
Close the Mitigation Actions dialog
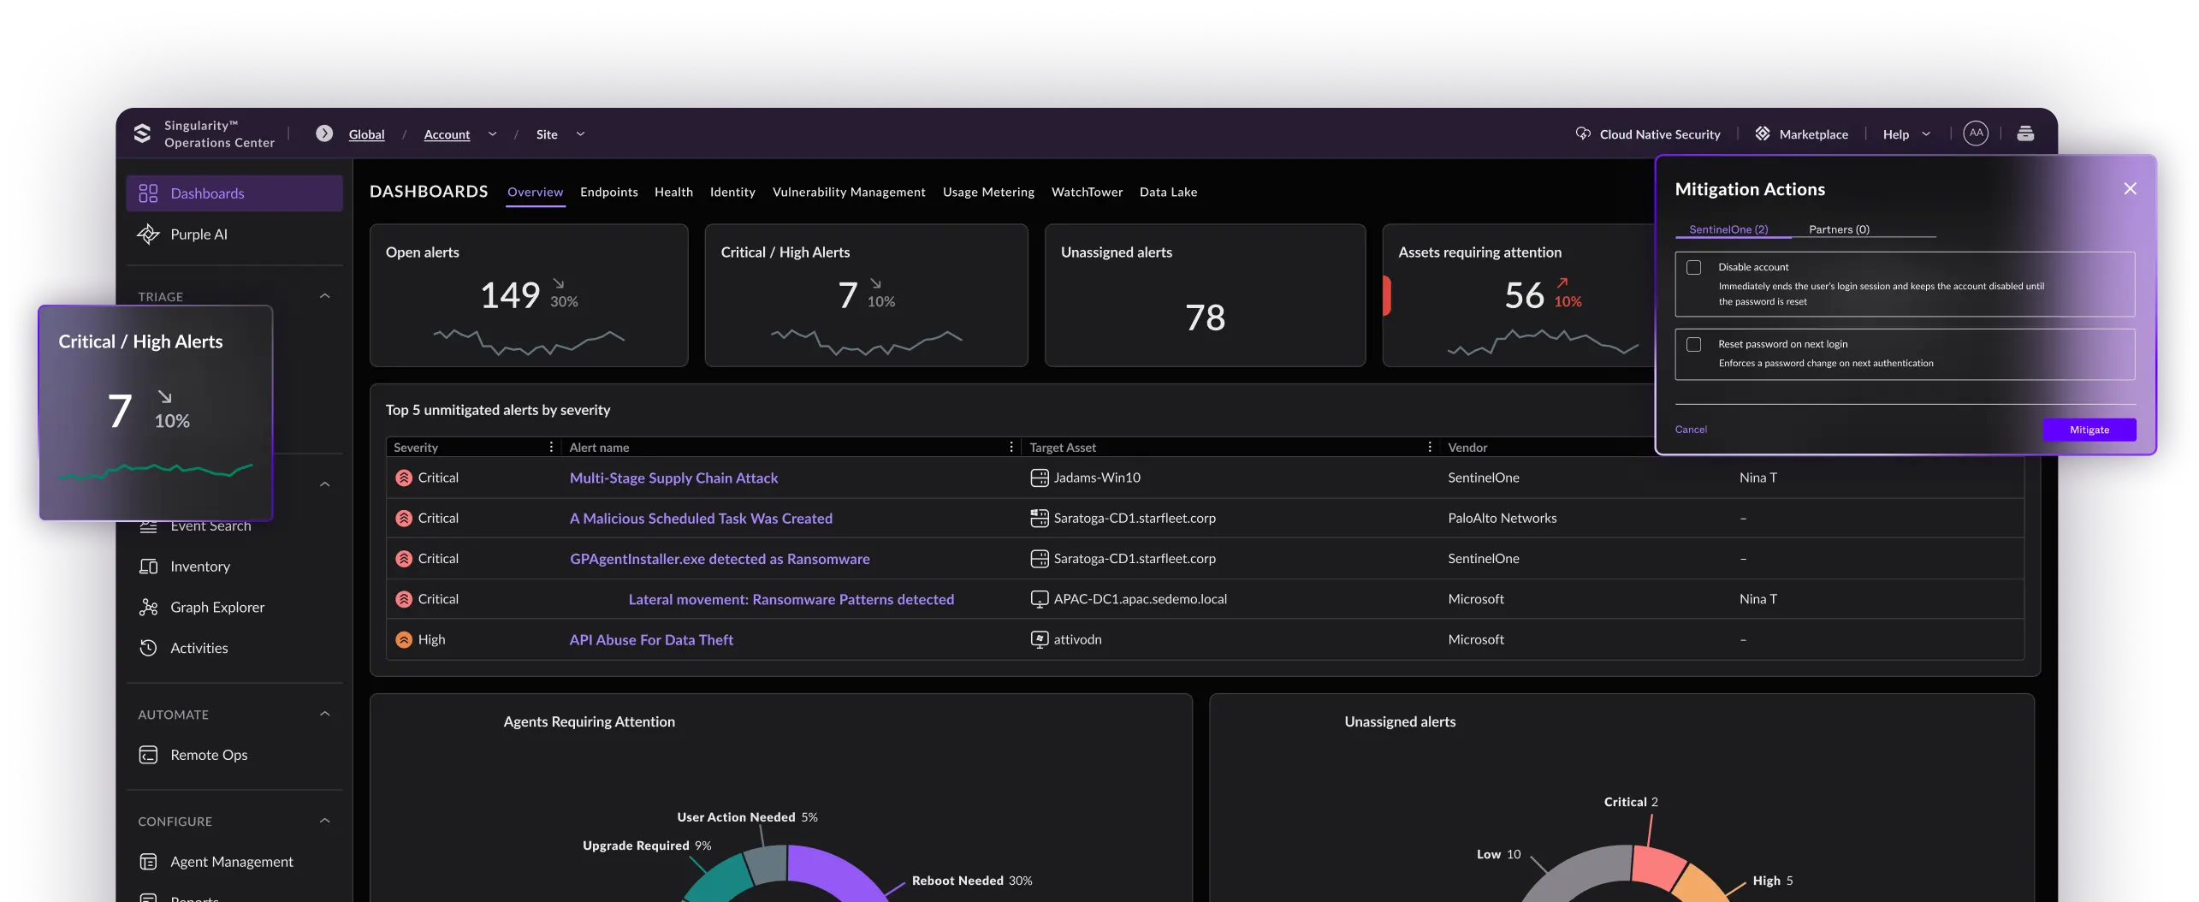pos(2130,189)
